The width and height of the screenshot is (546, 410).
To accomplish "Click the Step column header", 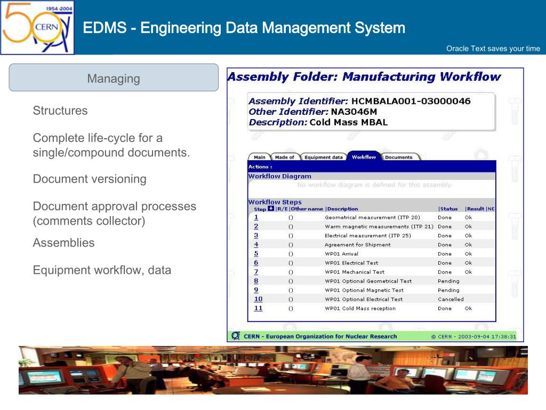I will [x=260, y=209].
